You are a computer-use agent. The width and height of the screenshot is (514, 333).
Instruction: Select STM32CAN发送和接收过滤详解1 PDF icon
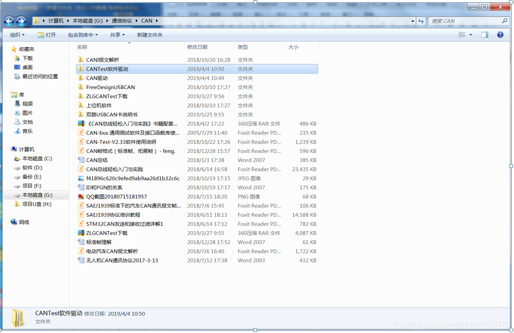pos(81,224)
